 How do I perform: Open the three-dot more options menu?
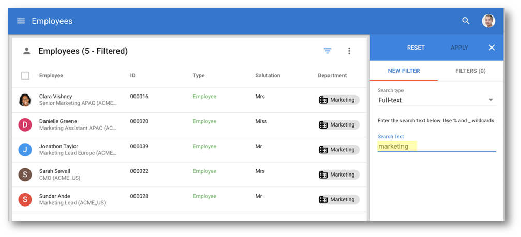[349, 51]
